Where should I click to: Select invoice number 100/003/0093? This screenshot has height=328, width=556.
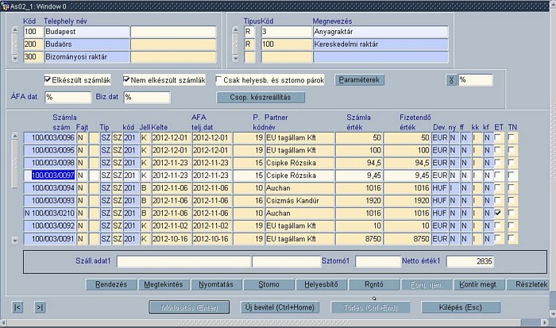[49, 200]
